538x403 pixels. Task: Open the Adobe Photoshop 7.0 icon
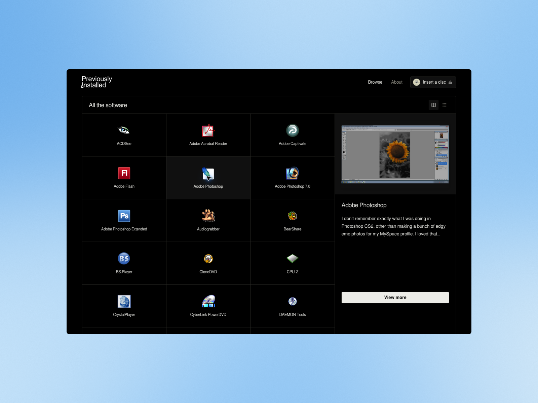(x=293, y=173)
